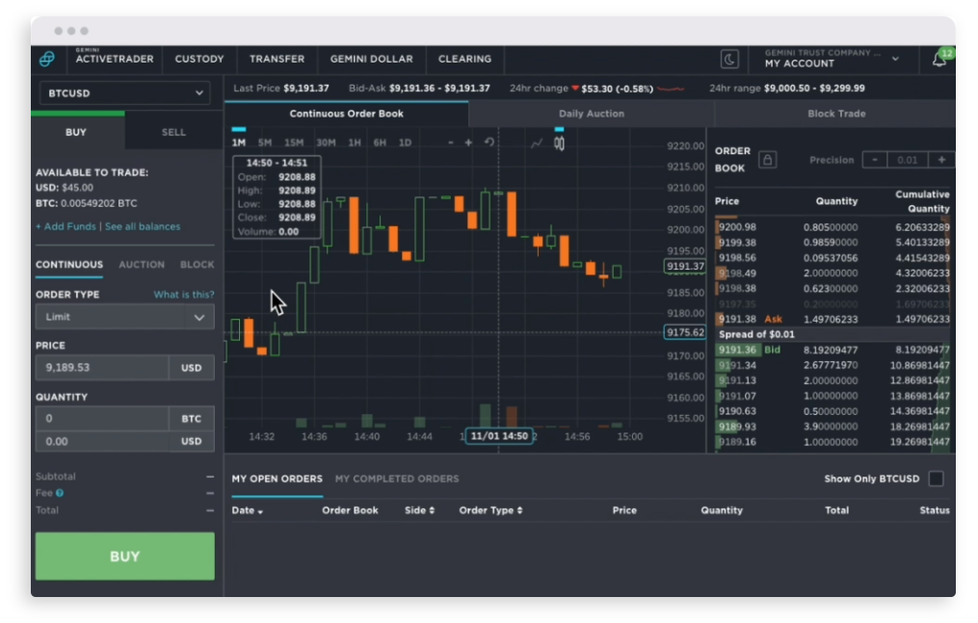This screenshot has width=978, height=623.
Task: Select the 5M chart interval
Action: [x=264, y=143]
